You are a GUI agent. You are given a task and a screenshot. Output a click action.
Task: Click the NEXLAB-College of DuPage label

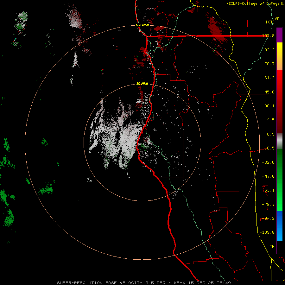[x=255, y=3]
